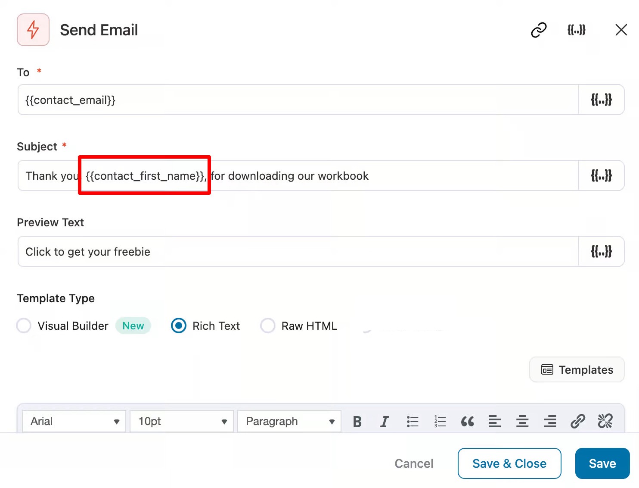This screenshot has height=488, width=639.
Task: Select the Raw HTML template type
Action: coord(267,326)
